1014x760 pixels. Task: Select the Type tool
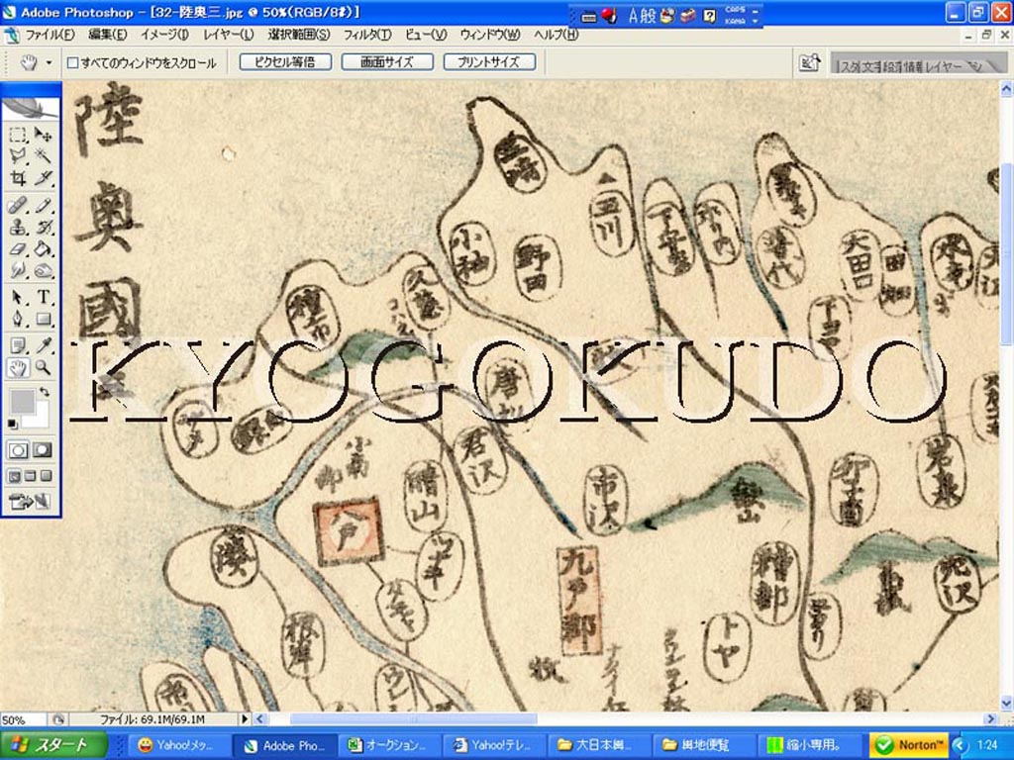pyautogui.click(x=43, y=297)
